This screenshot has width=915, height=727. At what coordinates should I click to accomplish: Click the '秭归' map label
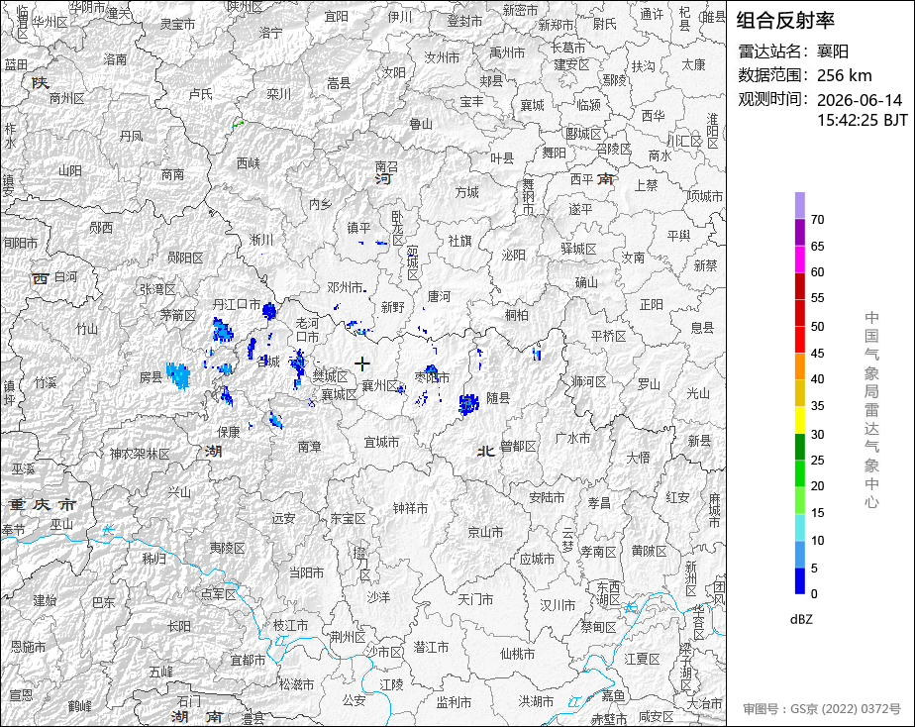click(x=154, y=559)
